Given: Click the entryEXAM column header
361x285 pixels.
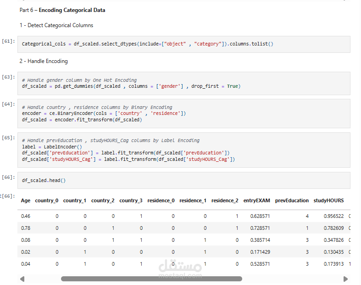Looking at the screenshot, I should pos(256,200).
